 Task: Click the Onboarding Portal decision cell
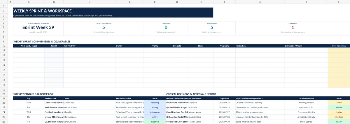point(177,117)
